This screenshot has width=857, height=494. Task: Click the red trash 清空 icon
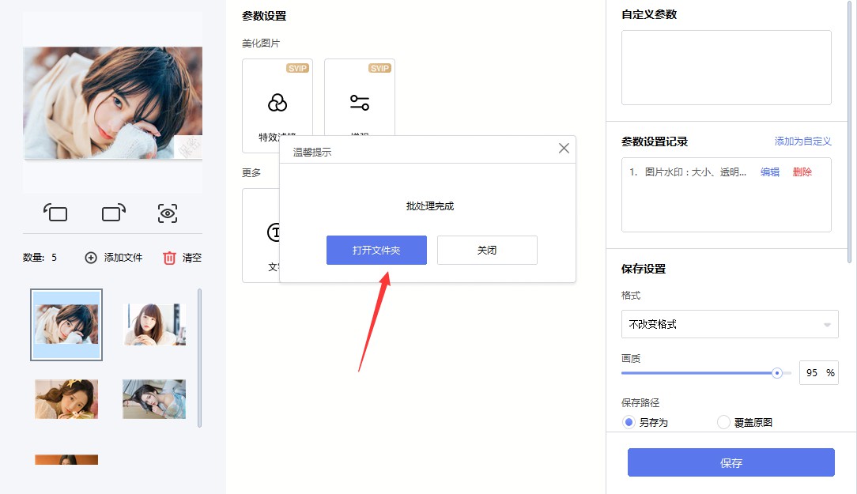[x=169, y=258]
